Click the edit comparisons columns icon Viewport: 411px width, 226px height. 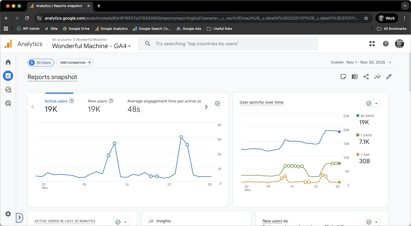(x=354, y=77)
